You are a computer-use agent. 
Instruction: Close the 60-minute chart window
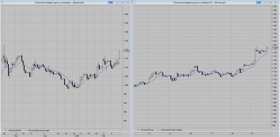[276, 2]
